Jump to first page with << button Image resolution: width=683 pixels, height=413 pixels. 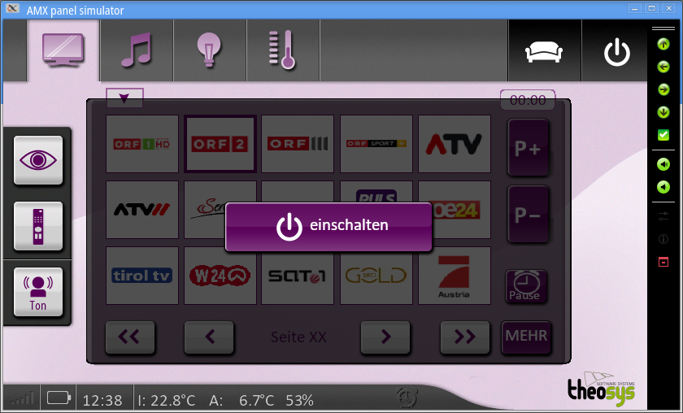[x=130, y=337]
